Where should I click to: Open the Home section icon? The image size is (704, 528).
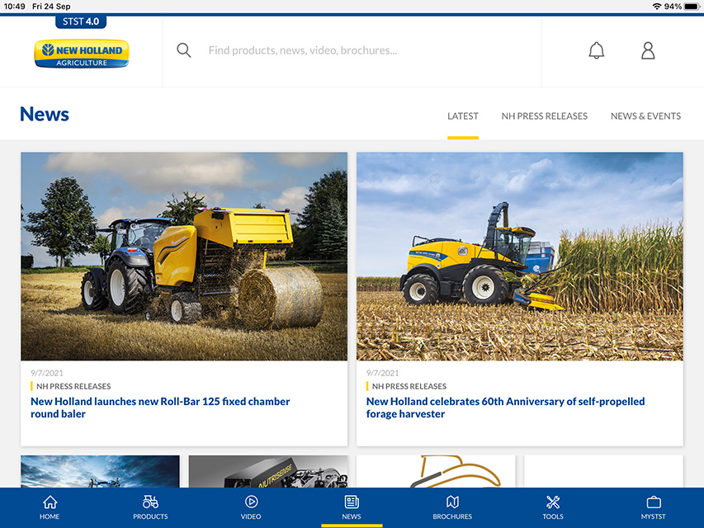50,502
